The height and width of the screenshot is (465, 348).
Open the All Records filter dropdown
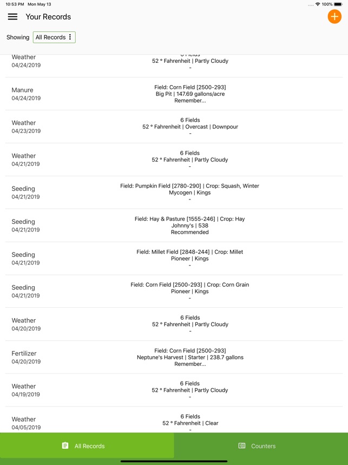[x=54, y=37]
